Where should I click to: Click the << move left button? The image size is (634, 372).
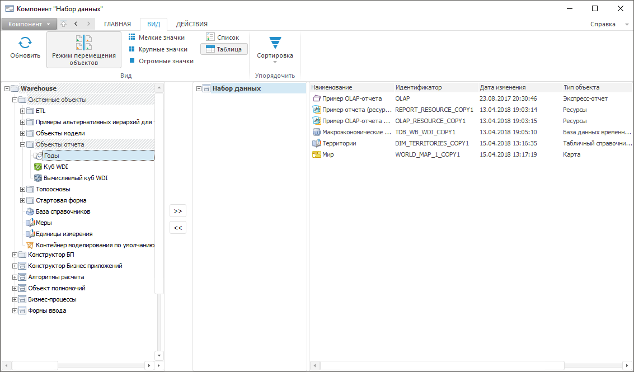click(178, 228)
